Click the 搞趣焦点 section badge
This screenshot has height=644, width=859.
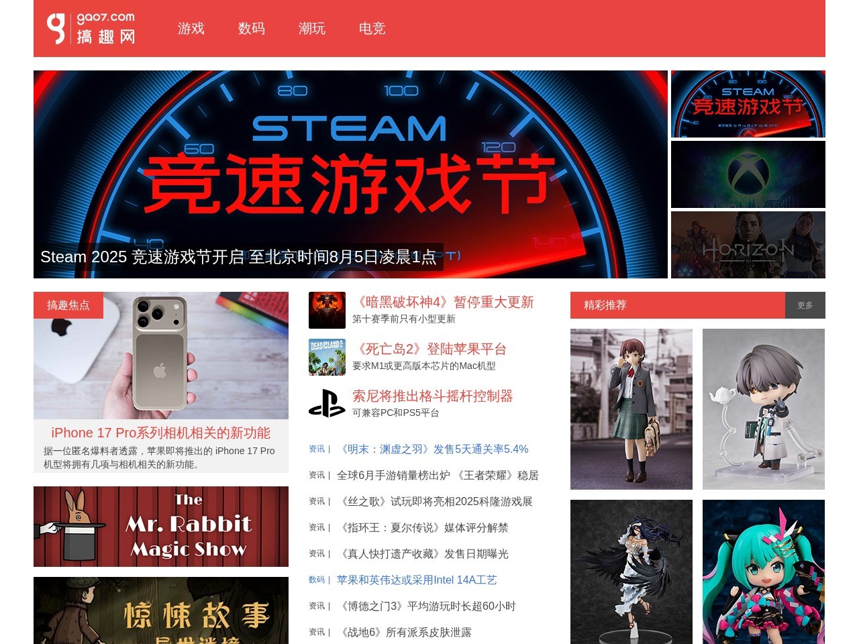click(x=68, y=305)
